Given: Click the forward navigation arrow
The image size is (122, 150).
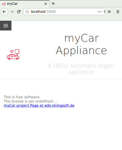Looking at the screenshot, I should point(12,12).
